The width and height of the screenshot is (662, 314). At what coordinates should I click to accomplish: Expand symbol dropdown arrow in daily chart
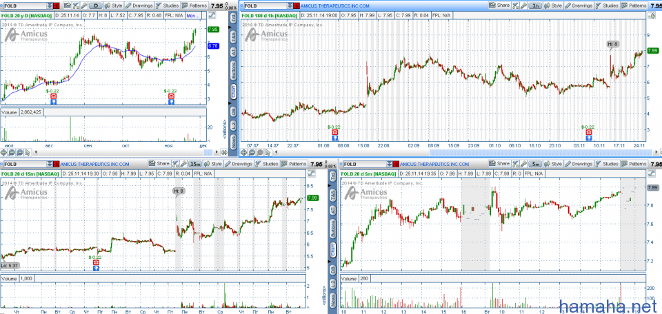50,6
